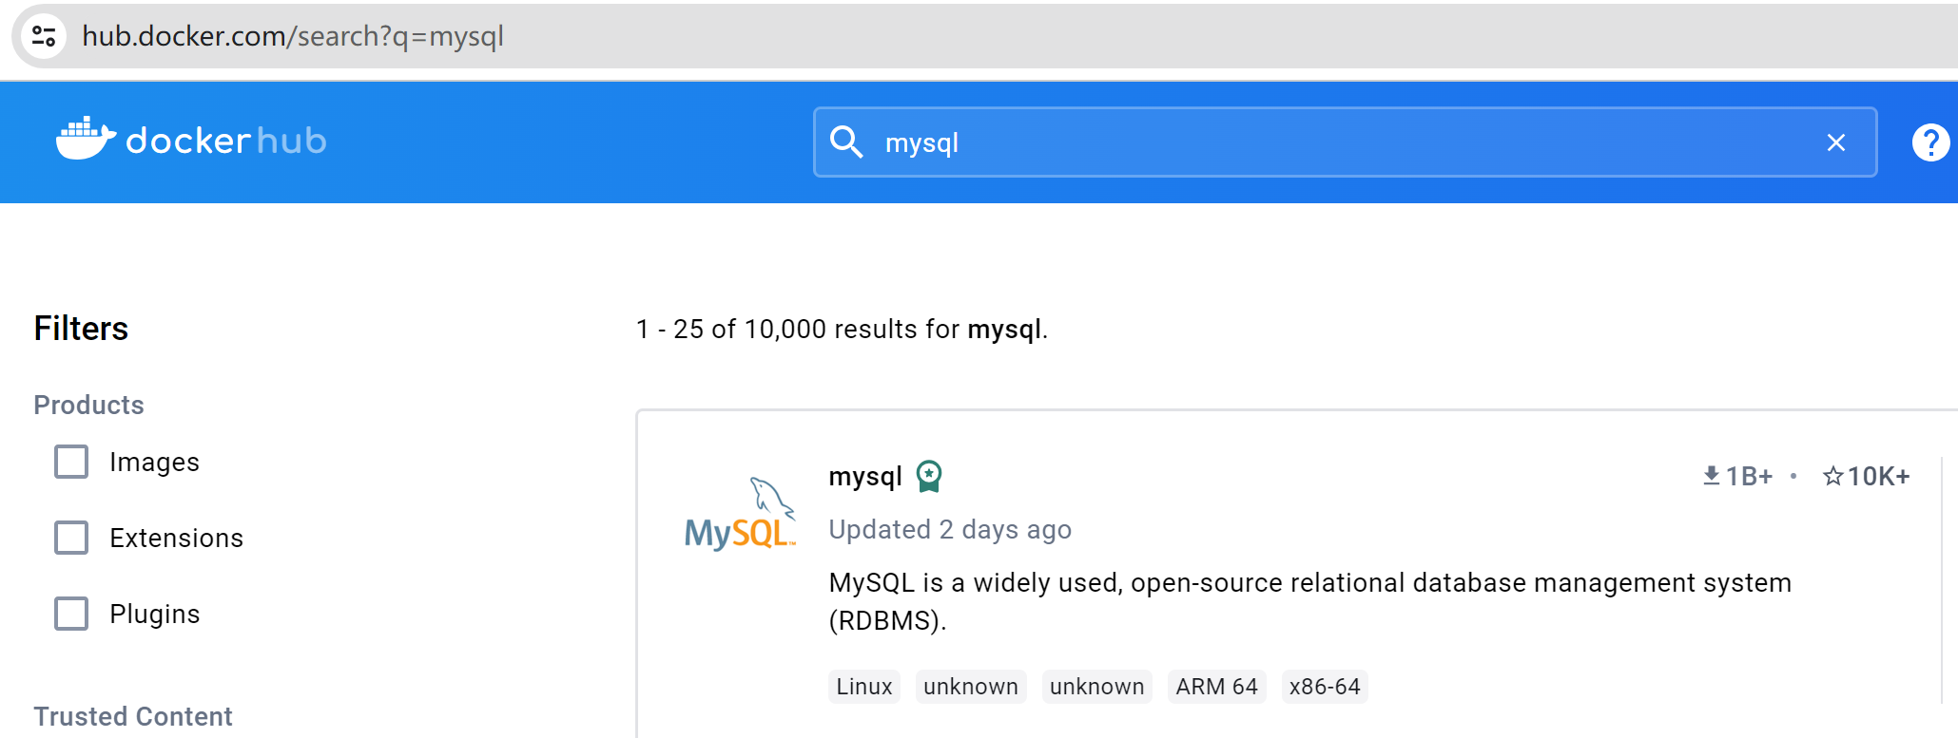Open the help question mark icon
Image resolution: width=1958 pixels, height=738 pixels.
(x=1929, y=142)
